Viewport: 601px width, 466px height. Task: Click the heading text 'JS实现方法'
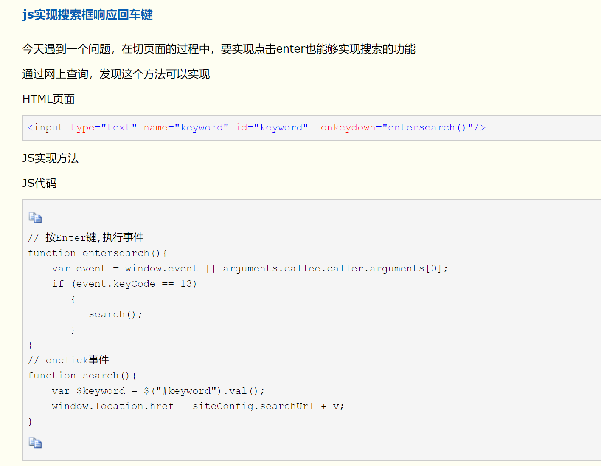coord(51,158)
